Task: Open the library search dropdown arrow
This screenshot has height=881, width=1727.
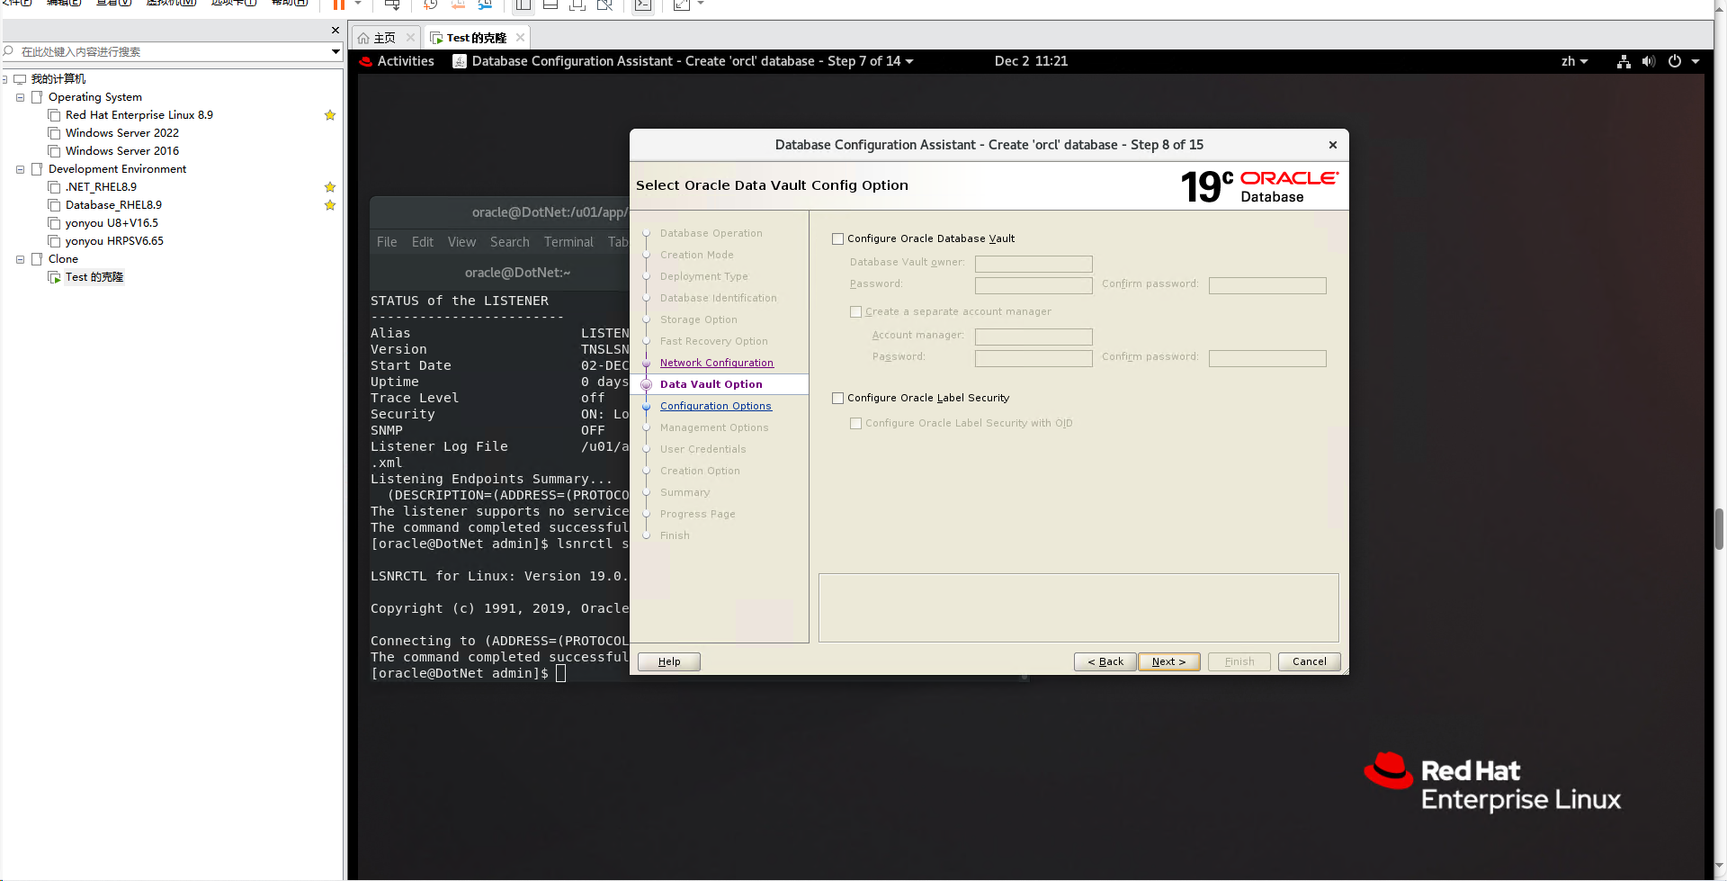Action: (x=336, y=51)
